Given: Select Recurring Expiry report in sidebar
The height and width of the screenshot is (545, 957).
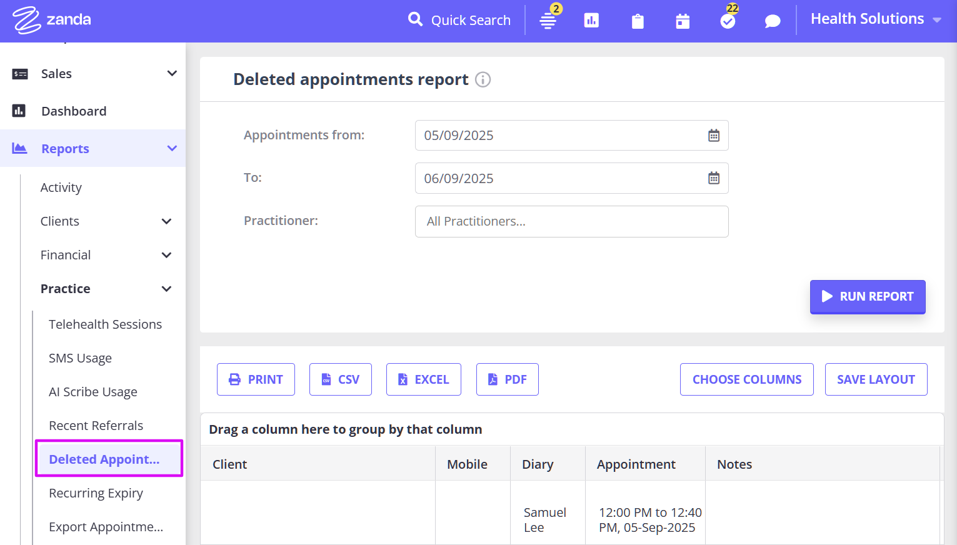Looking at the screenshot, I should [x=96, y=493].
